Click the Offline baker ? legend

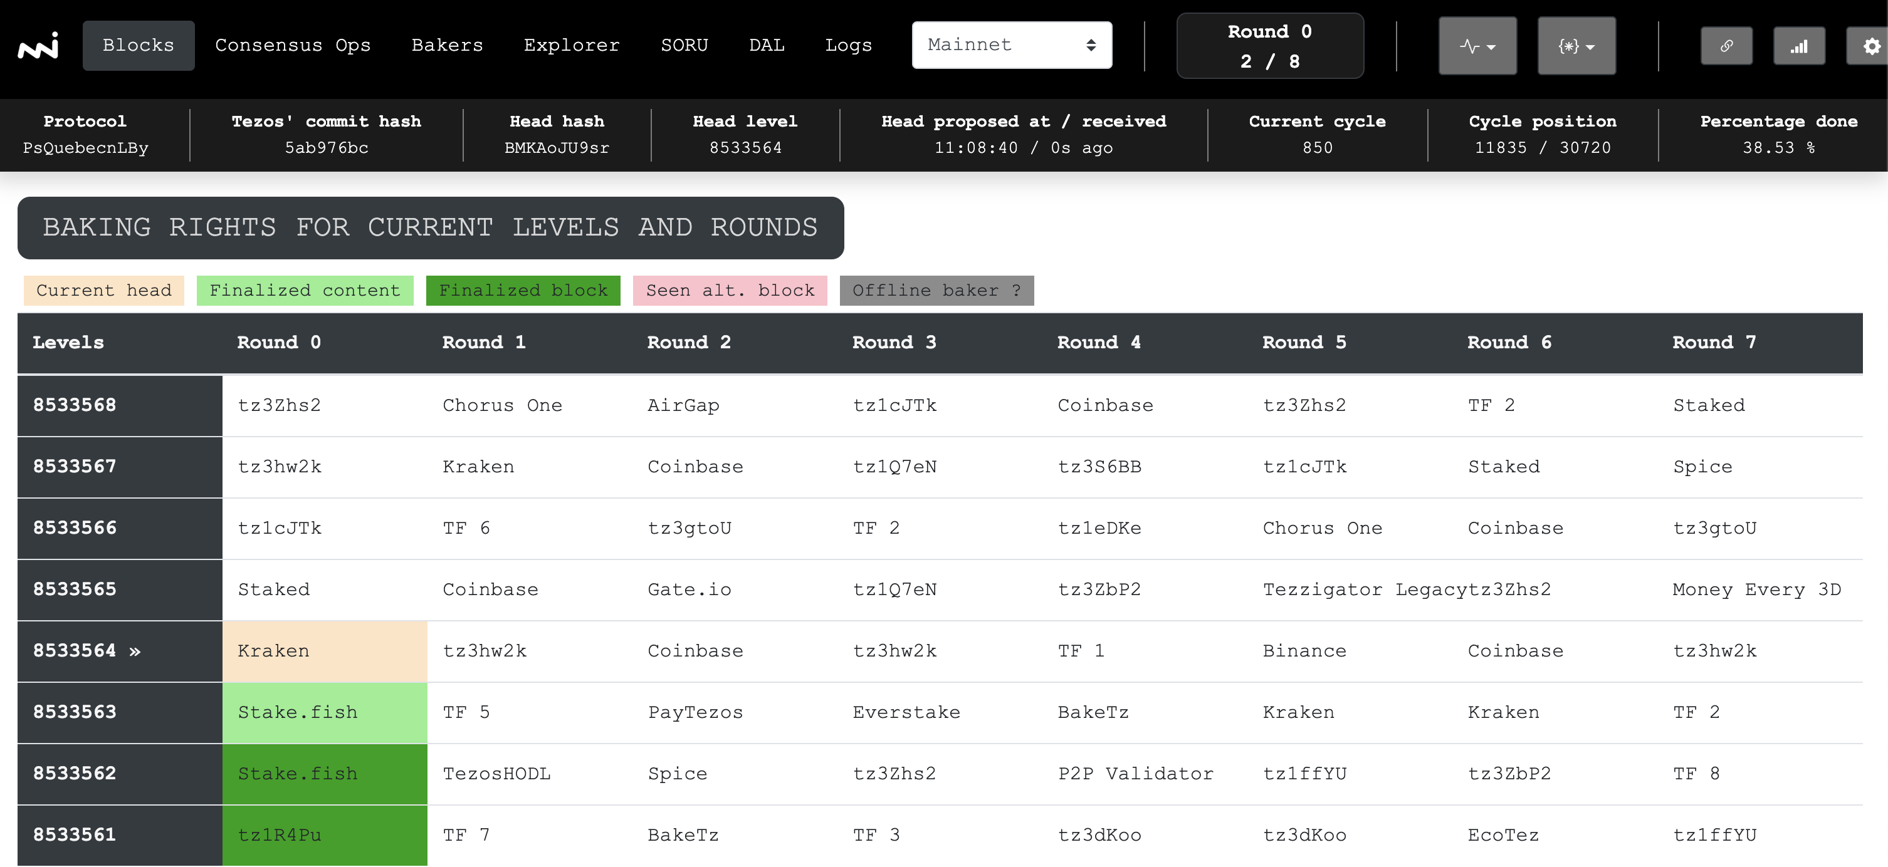(936, 291)
